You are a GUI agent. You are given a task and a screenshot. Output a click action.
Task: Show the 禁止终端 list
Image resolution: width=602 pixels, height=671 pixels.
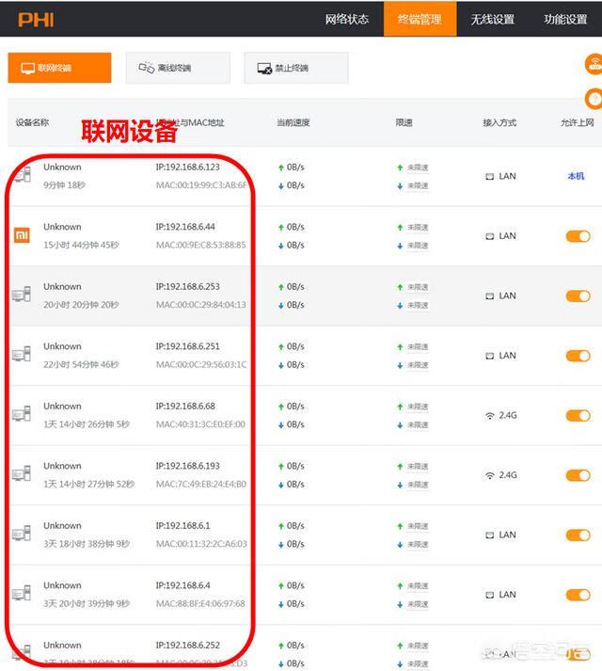[x=295, y=68]
